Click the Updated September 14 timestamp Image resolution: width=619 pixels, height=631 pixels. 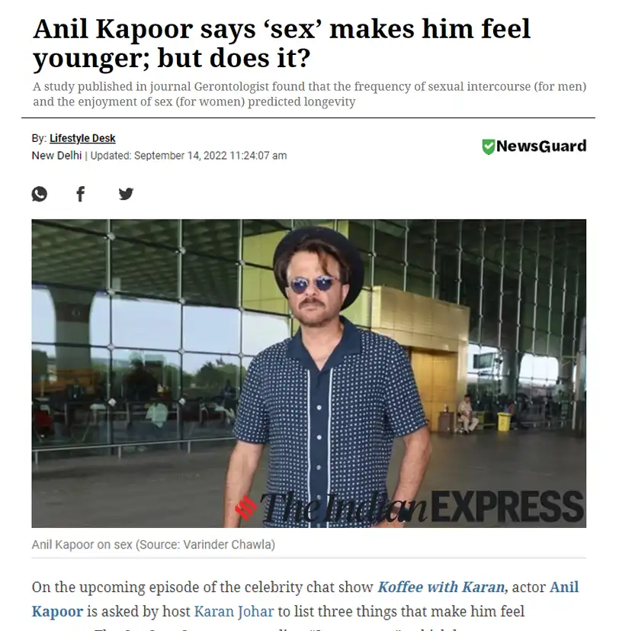click(x=188, y=156)
